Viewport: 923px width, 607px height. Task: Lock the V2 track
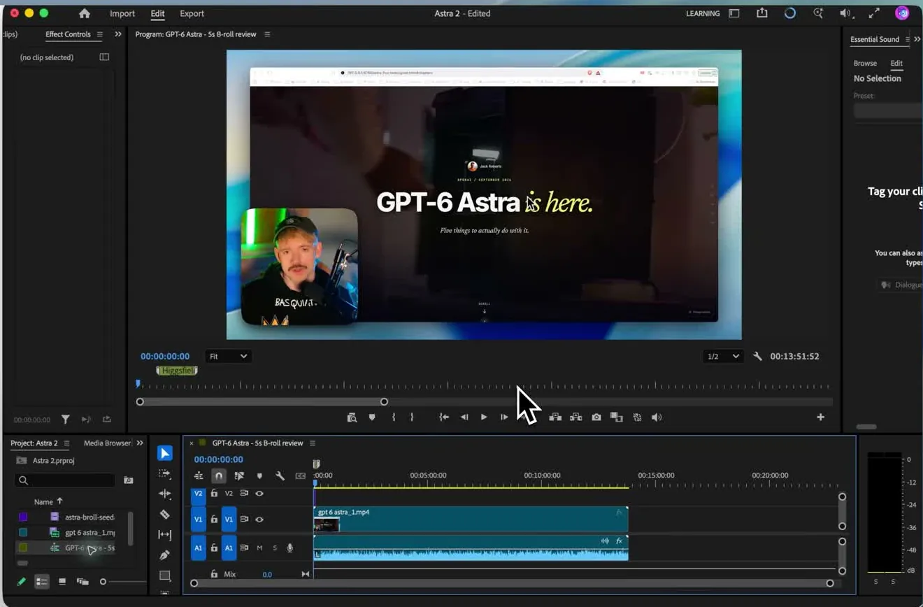tap(214, 494)
